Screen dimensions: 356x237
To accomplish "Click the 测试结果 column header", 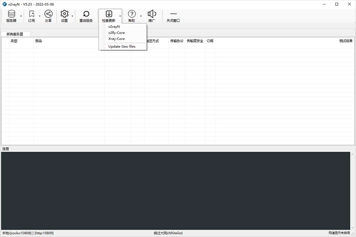I will (346, 41).
